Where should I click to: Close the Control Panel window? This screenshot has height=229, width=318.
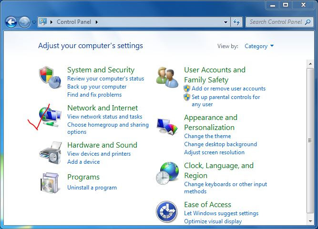[x=303, y=5]
